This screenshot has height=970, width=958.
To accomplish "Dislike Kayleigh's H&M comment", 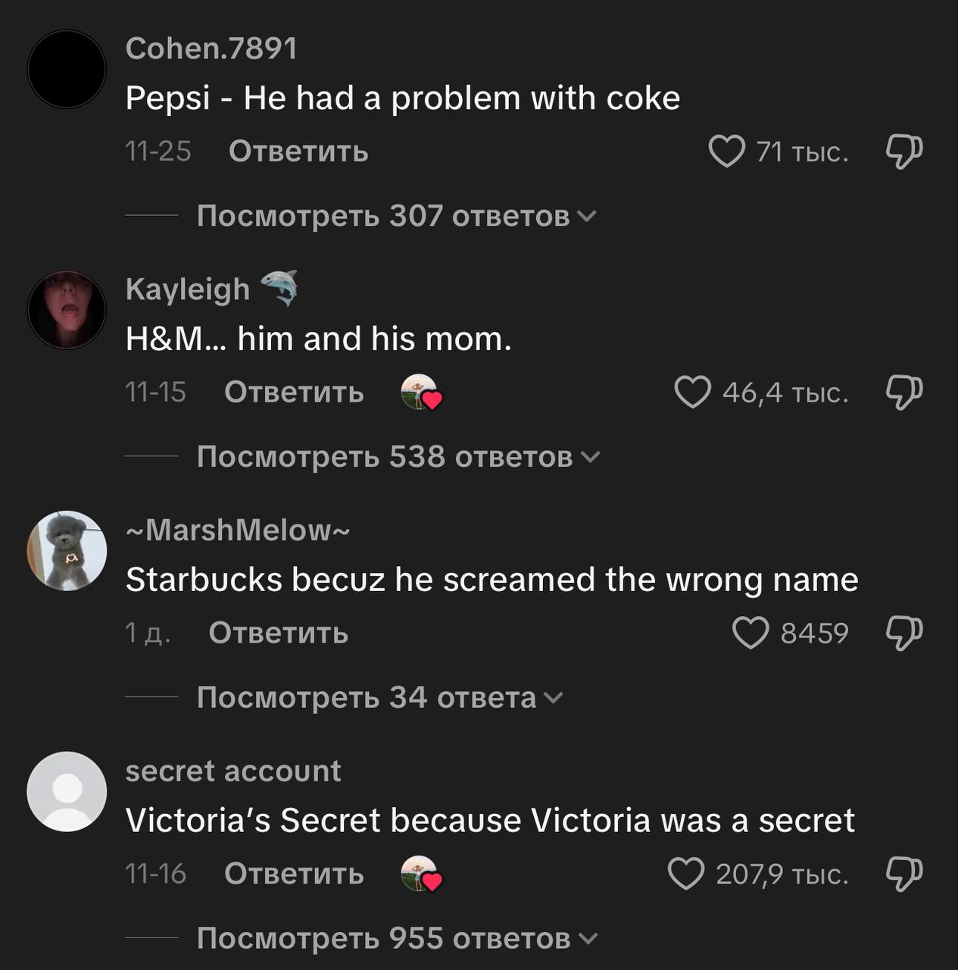I will point(903,393).
